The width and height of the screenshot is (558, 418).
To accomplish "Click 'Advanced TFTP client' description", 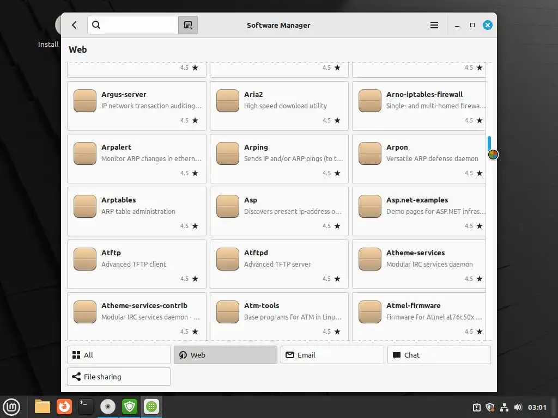I will (134, 264).
